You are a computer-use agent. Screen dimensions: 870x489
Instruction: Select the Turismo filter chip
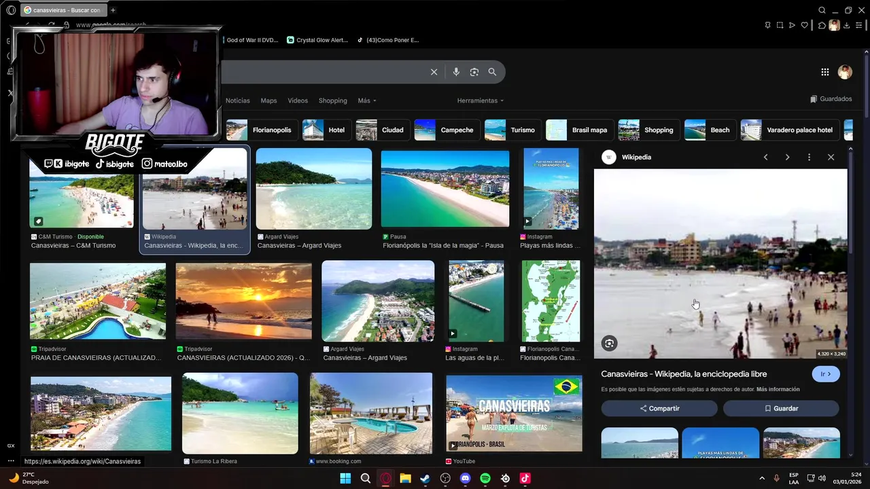click(512, 130)
